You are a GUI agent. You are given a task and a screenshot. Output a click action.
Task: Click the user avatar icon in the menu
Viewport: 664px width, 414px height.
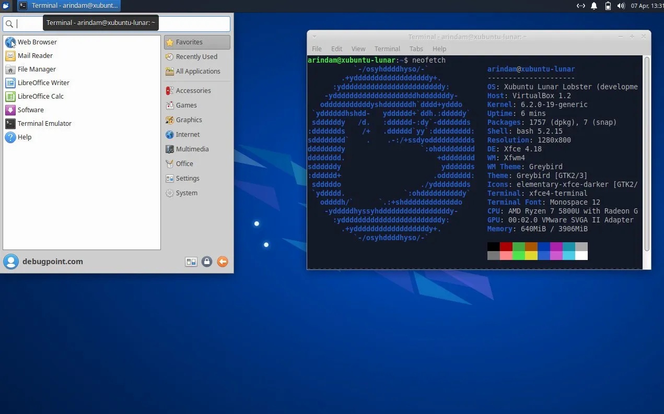click(11, 262)
